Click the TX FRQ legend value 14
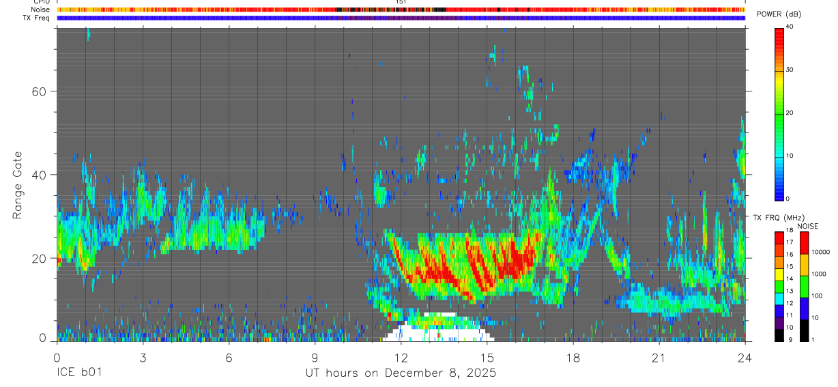This screenshot has height=387, width=838. click(790, 278)
